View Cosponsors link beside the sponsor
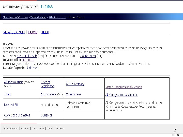The height and width of the screenshot is (137, 183). [x=88, y=56]
